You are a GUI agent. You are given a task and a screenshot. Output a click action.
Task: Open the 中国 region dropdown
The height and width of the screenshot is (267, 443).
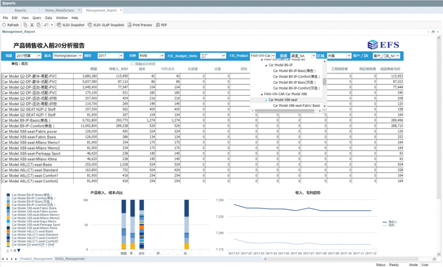click(349, 56)
